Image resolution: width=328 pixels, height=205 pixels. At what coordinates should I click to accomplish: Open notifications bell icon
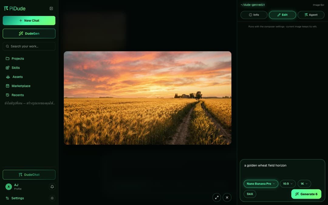[52, 186]
